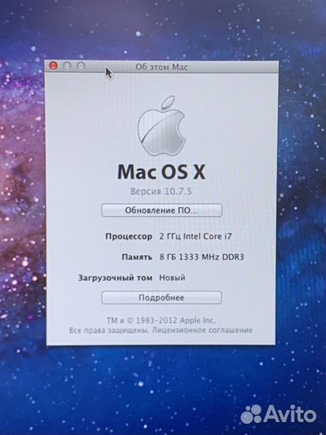Open the 'Лицензионное соглашение' link
Screen dimensions: 326x435
202,330
